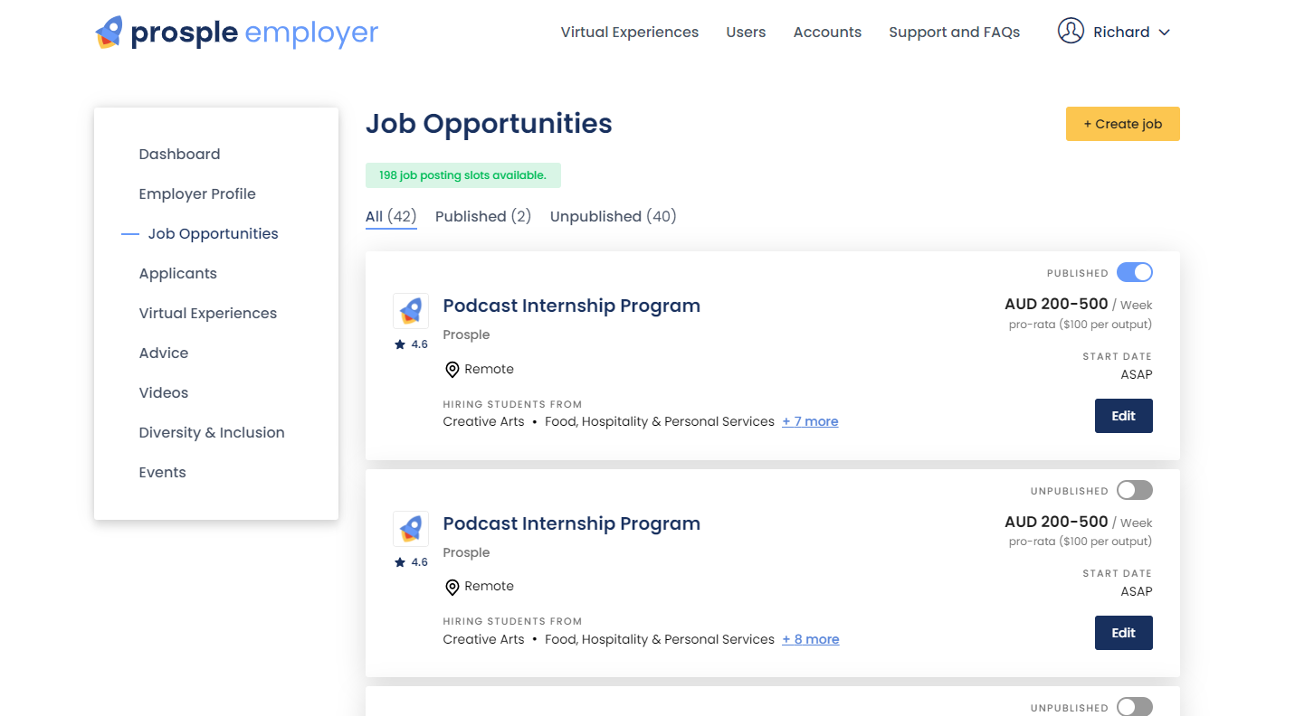Open Virtual Experiences in the sidebar
The height and width of the screenshot is (716, 1295).
[208, 313]
